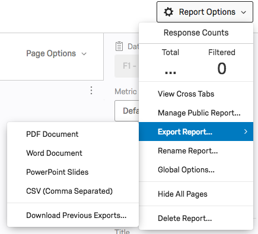Click the Total count ellipsis value

(x=170, y=72)
